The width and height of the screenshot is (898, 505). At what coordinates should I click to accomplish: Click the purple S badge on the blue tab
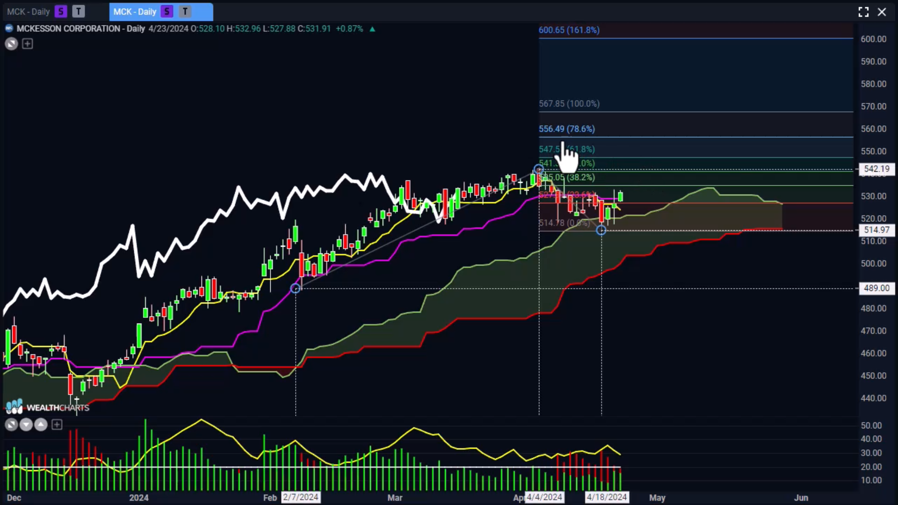(x=167, y=12)
